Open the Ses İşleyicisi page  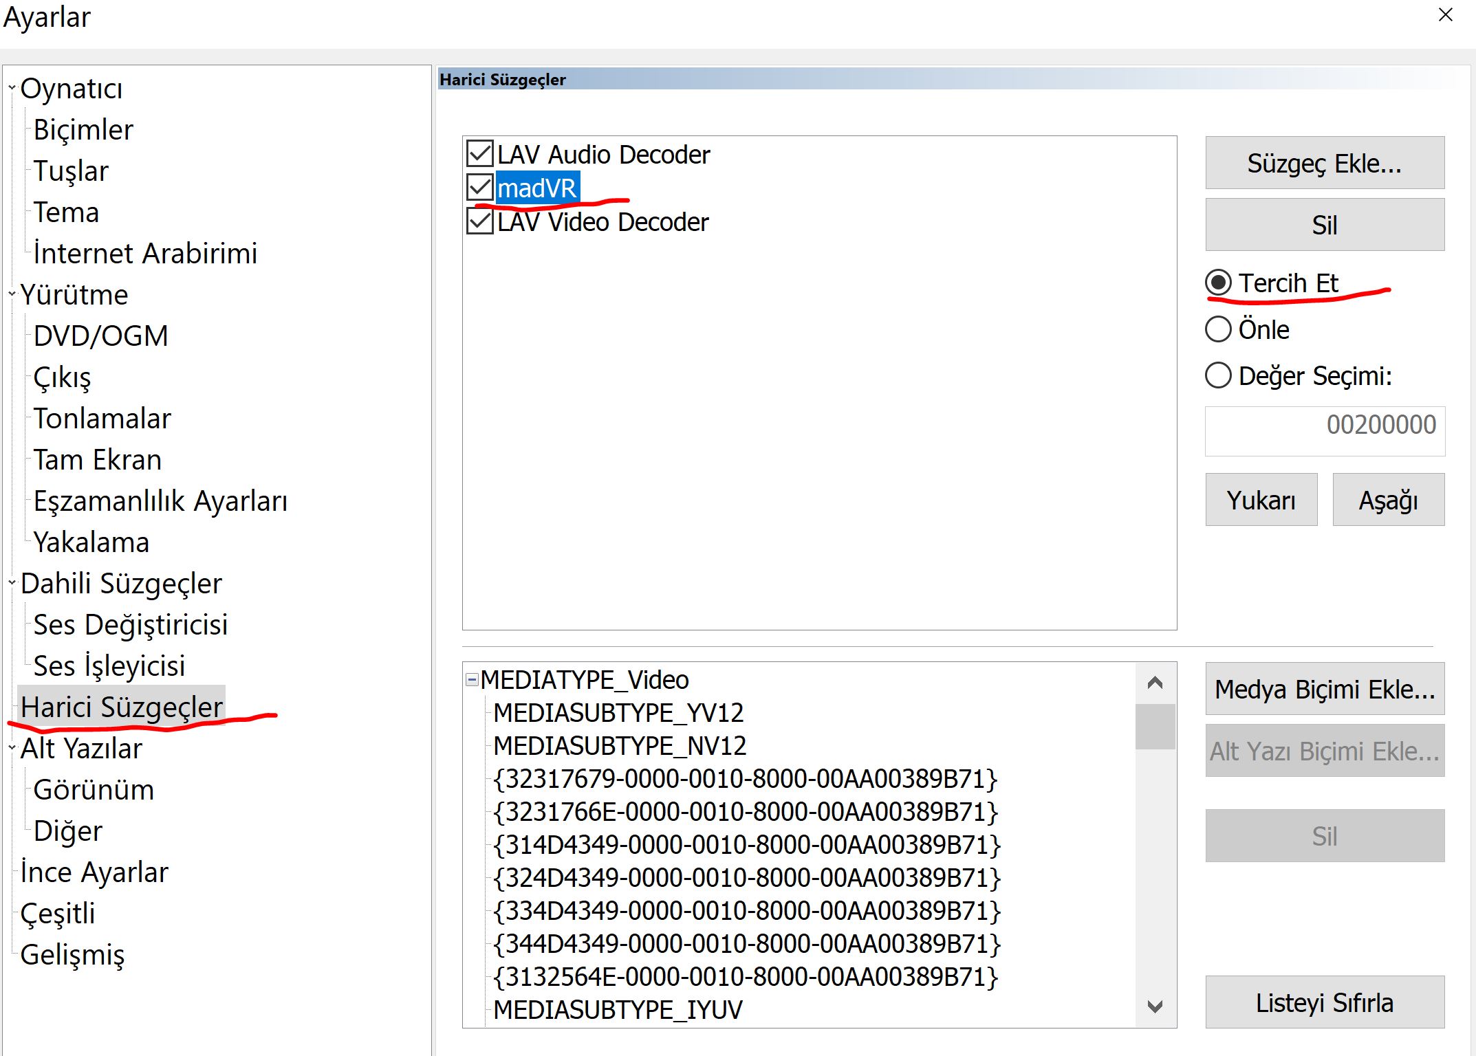pyautogui.click(x=109, y=665)
